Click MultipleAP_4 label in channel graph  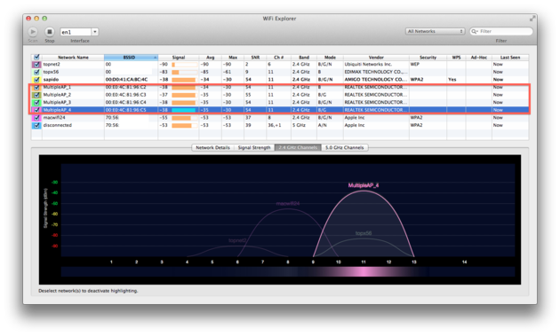click(x=364, y=185)
